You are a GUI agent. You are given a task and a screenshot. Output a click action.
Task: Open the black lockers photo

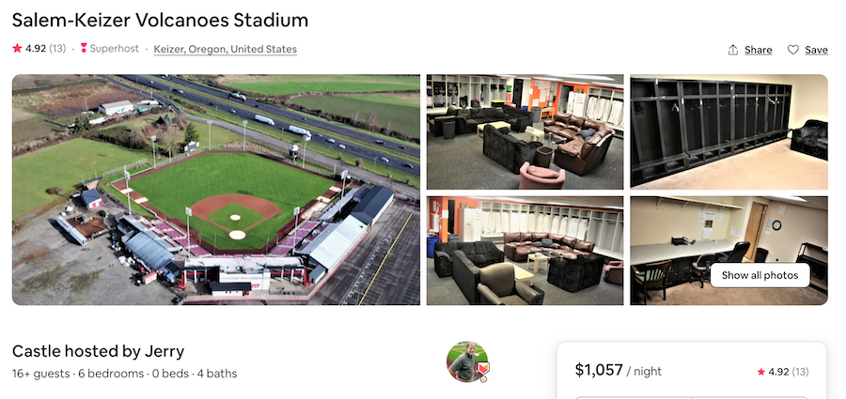click(728, 131)
